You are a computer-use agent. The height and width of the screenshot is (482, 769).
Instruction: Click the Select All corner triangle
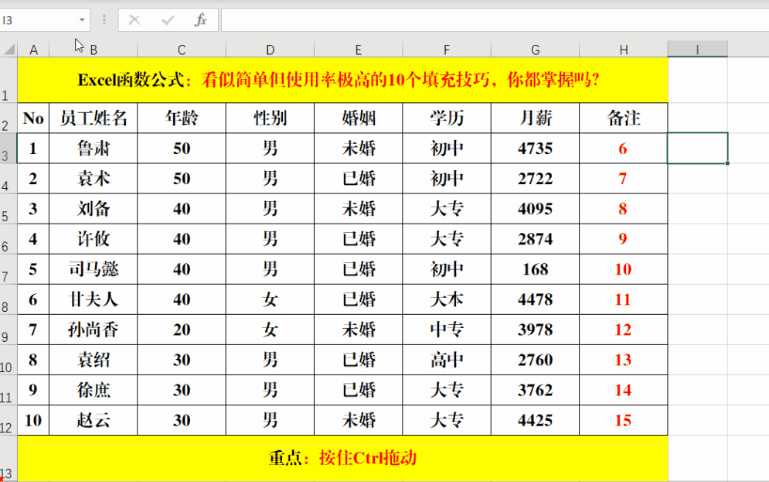tap(9, 49)
